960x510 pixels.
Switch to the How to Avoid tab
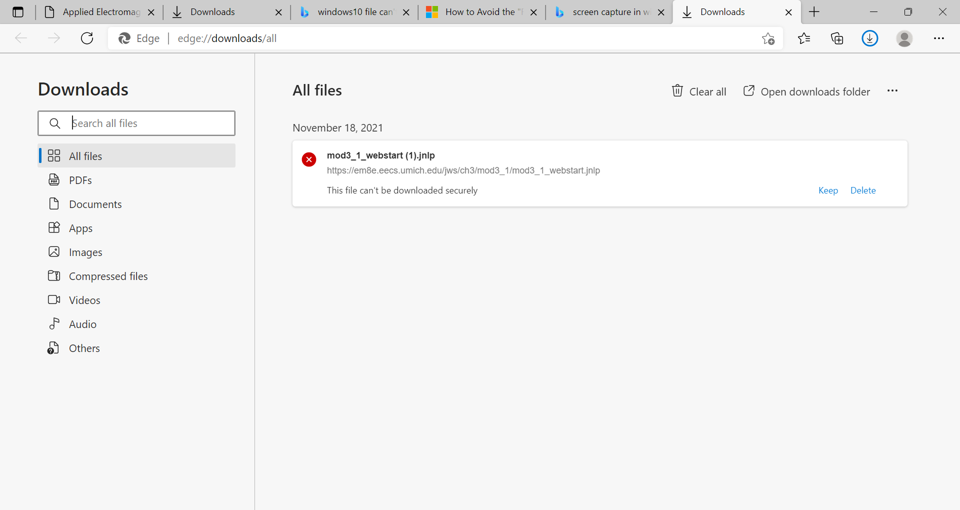(x=479, y=12)
